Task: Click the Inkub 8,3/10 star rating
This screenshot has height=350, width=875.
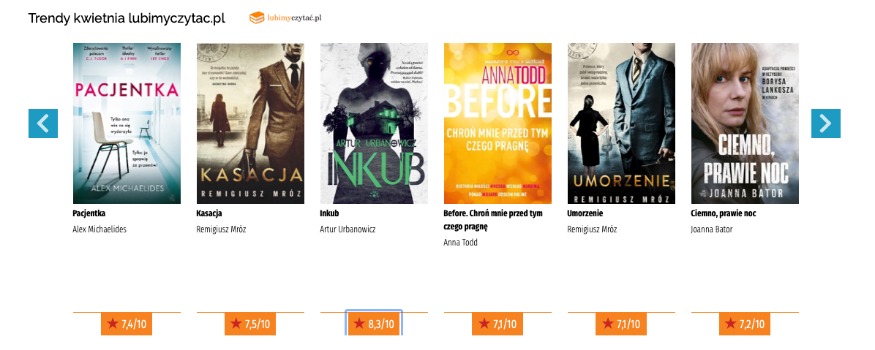Action: 374,324
